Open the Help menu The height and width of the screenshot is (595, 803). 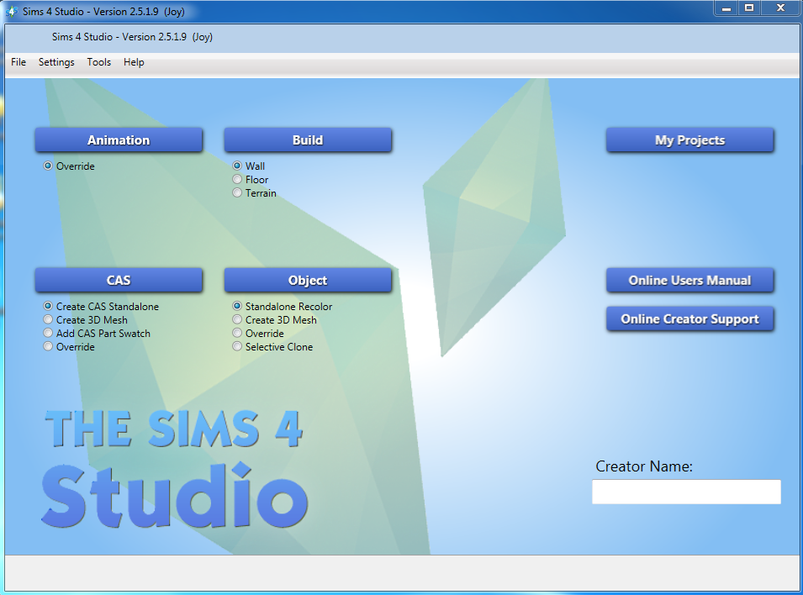tap(134, 62)
